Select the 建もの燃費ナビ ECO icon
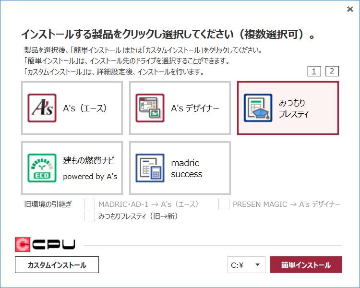This screenshot has width=360, height=288. (x=42, y=168)
